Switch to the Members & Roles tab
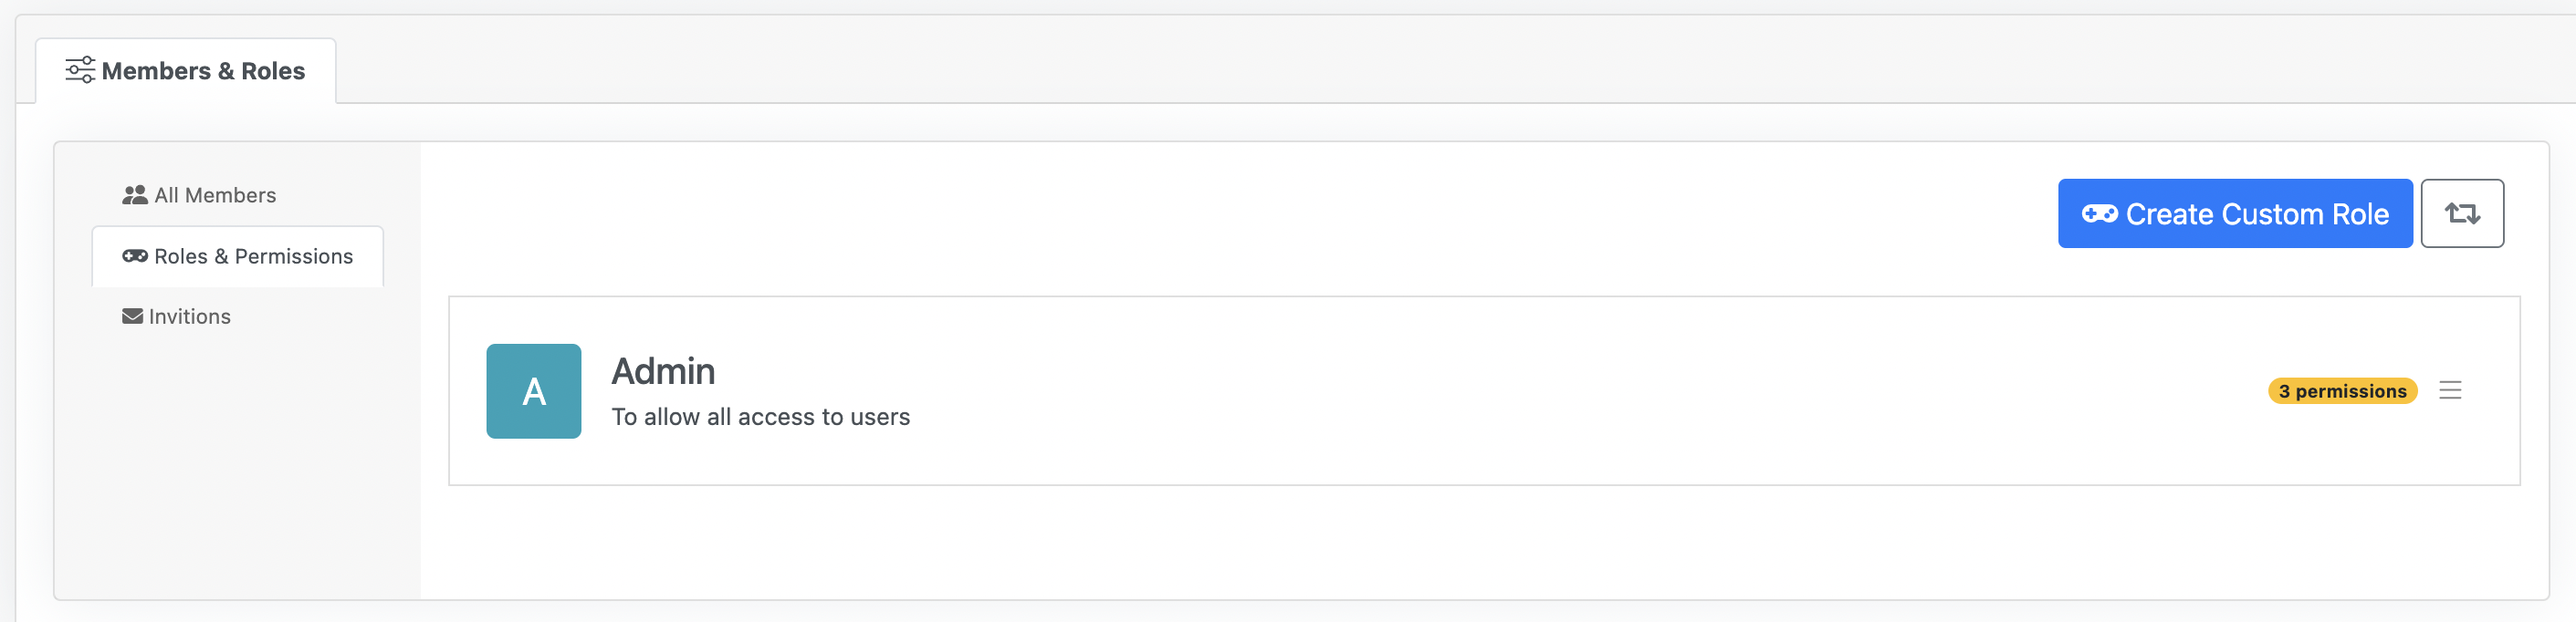Image resolution: width=2576 pixels, height=622 pixels. [203, 71]
